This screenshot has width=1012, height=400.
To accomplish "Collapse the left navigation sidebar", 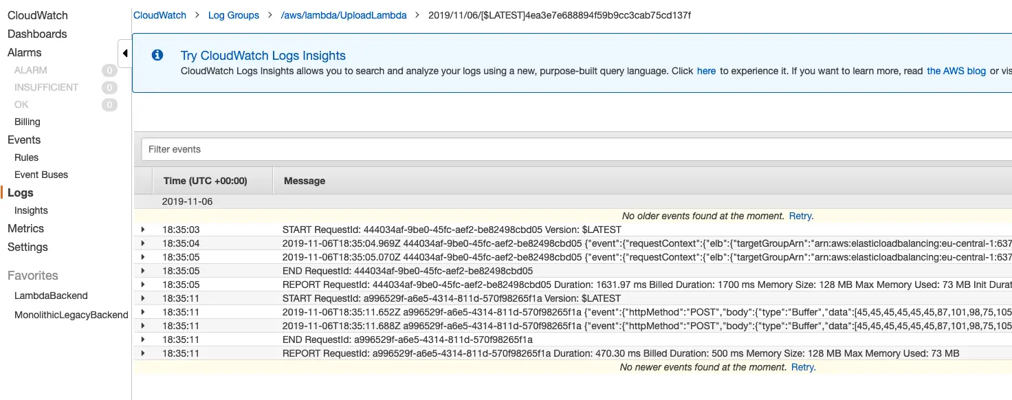I will [125, 52].
